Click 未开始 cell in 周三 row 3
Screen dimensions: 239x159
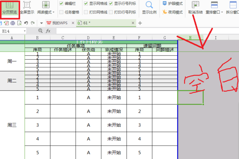pos(114,125)
